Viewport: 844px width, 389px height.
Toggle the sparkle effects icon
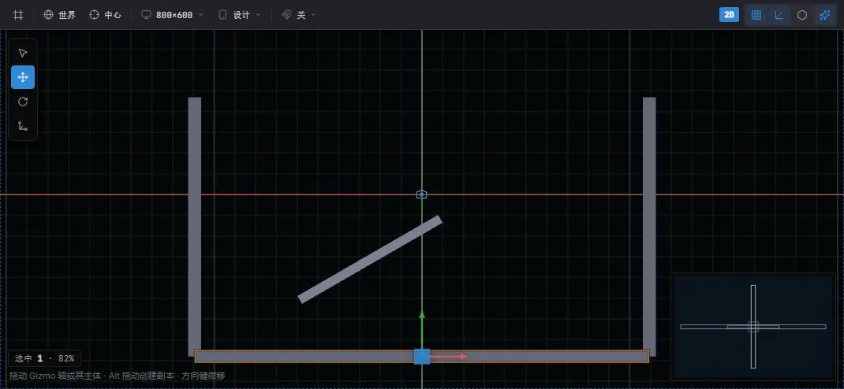coord(824,15)
